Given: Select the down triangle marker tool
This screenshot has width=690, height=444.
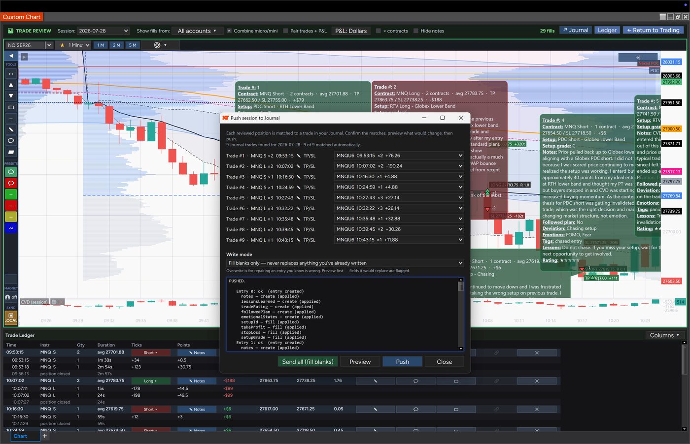Looking at the screenshot, I should pyautogui.click(x=11, y=96).
